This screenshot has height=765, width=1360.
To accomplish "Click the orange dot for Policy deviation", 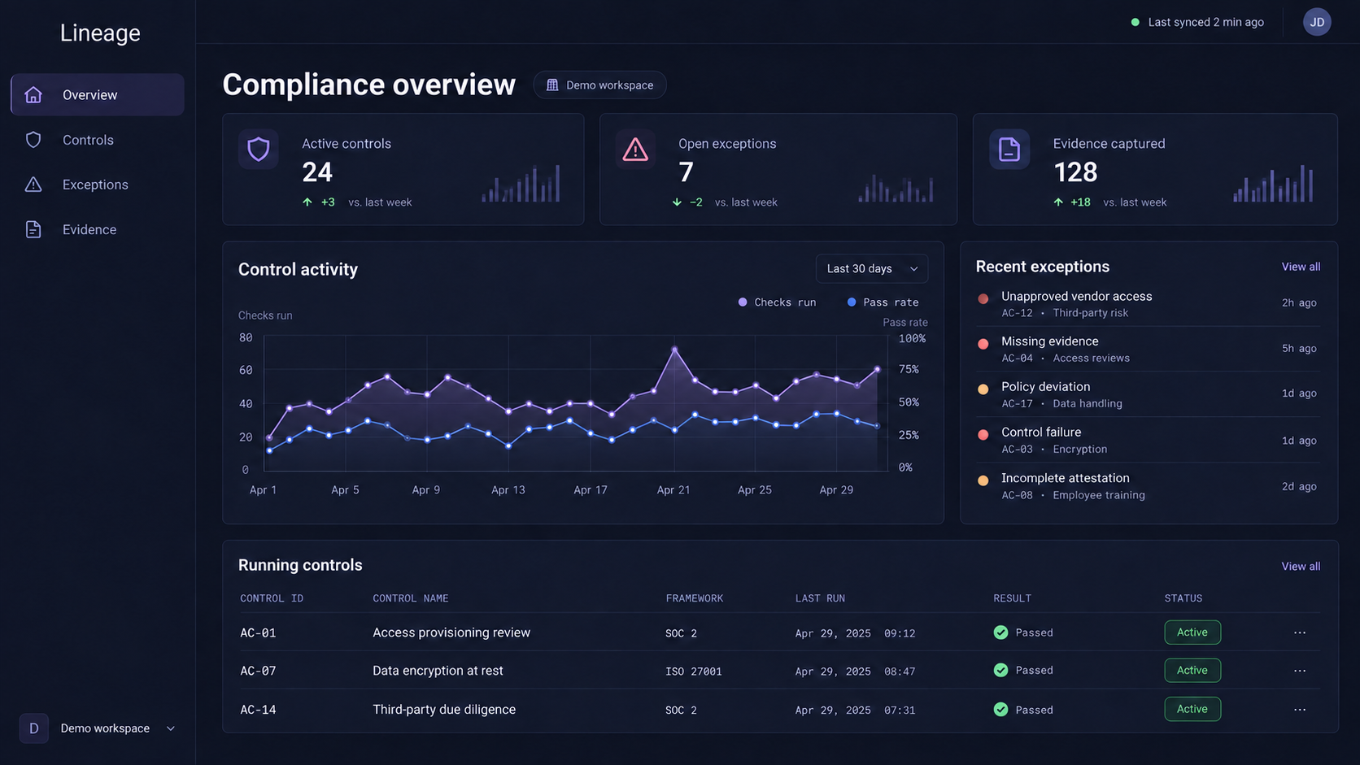I will [983, 389].
